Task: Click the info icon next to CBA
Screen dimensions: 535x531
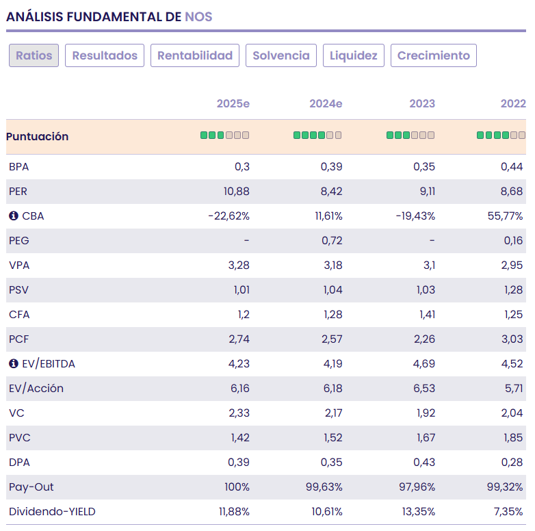Action: 14,216
